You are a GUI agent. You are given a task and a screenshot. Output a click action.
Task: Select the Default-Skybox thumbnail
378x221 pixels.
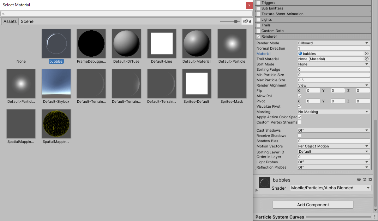click(56, 83)
